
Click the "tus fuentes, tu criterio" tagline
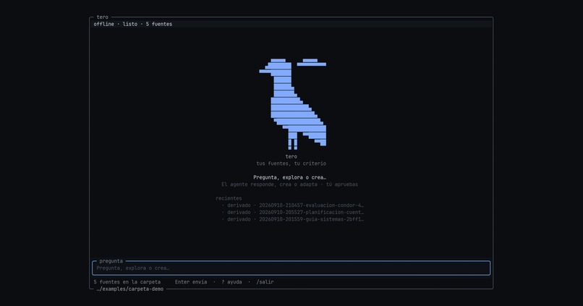pos(291,163)
